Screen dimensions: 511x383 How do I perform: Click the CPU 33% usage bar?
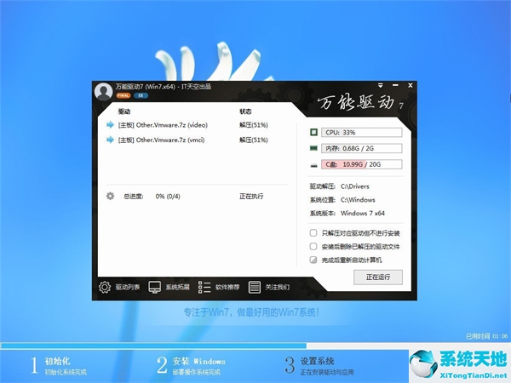click(x=361, y=132)
